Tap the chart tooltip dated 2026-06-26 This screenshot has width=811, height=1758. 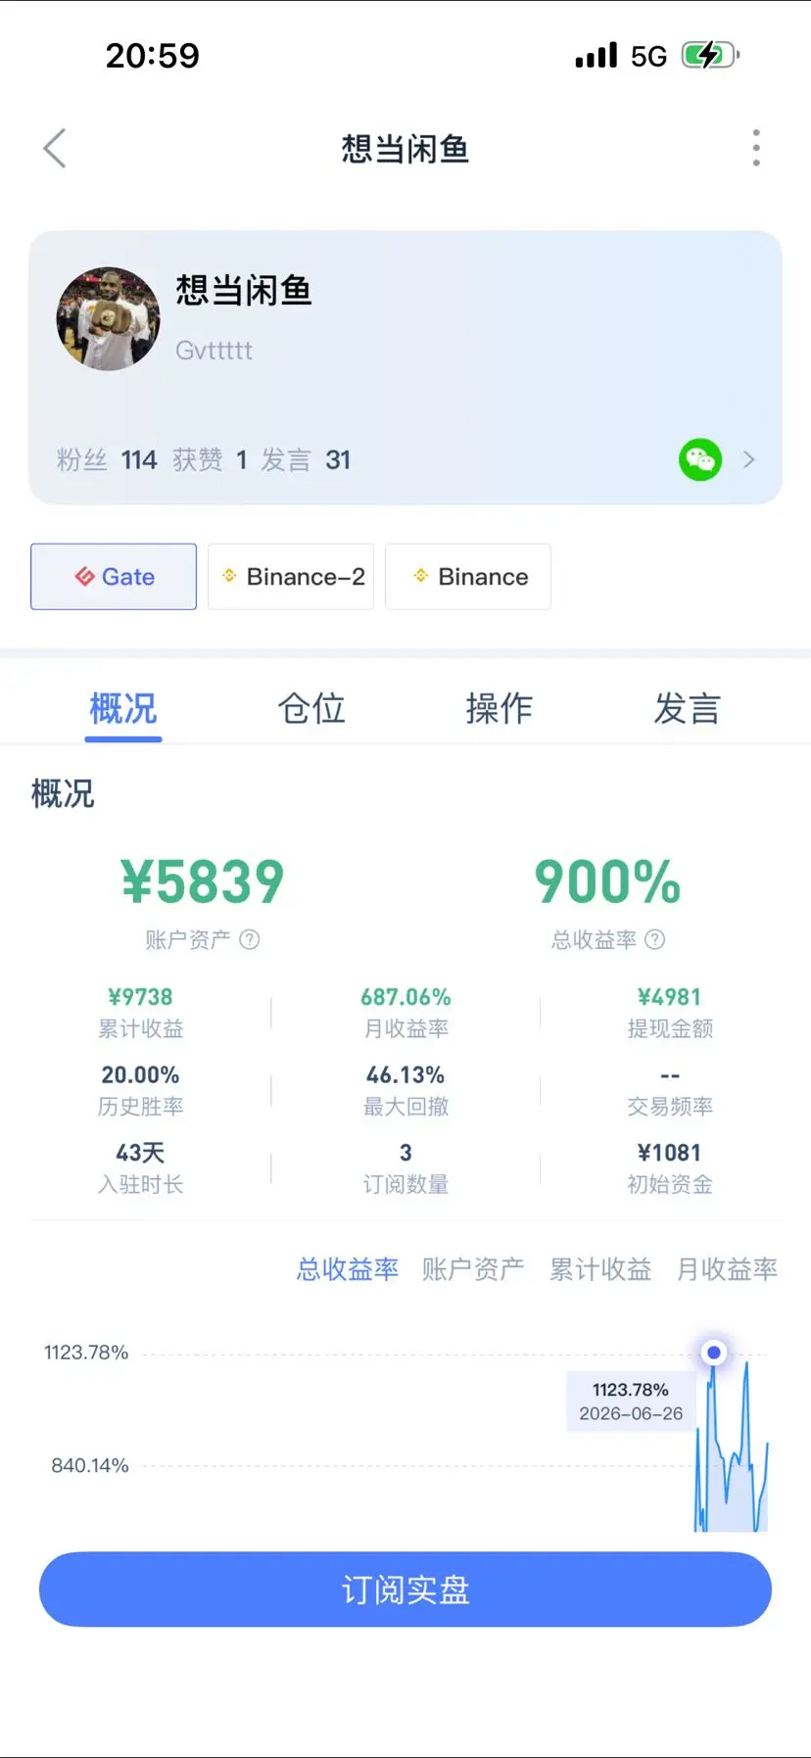631,1402
